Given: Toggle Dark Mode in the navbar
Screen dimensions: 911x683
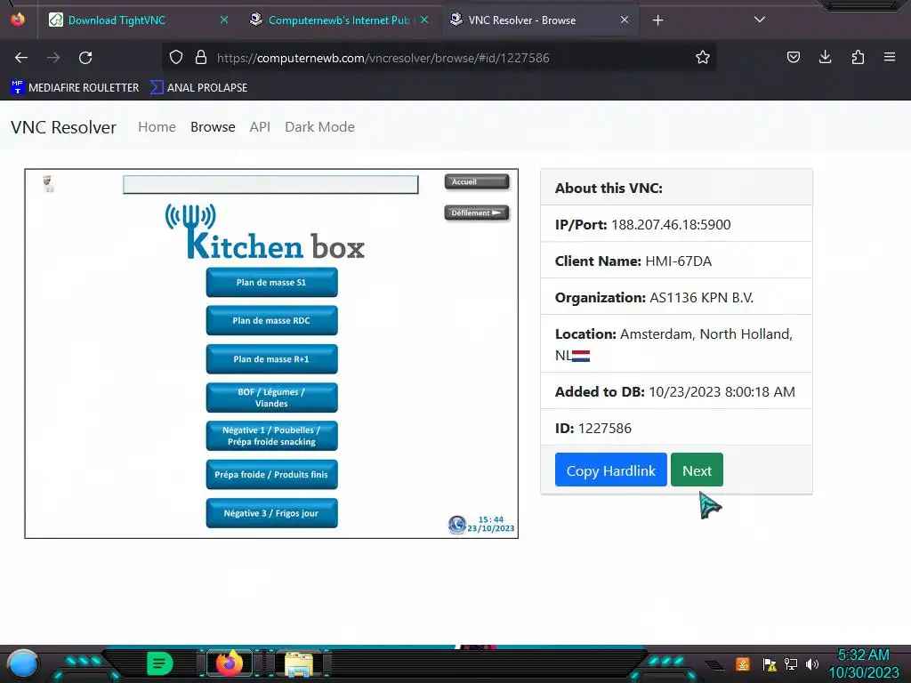Looking at the screenshot, I should pyautogui.click(x=319, y=127).
